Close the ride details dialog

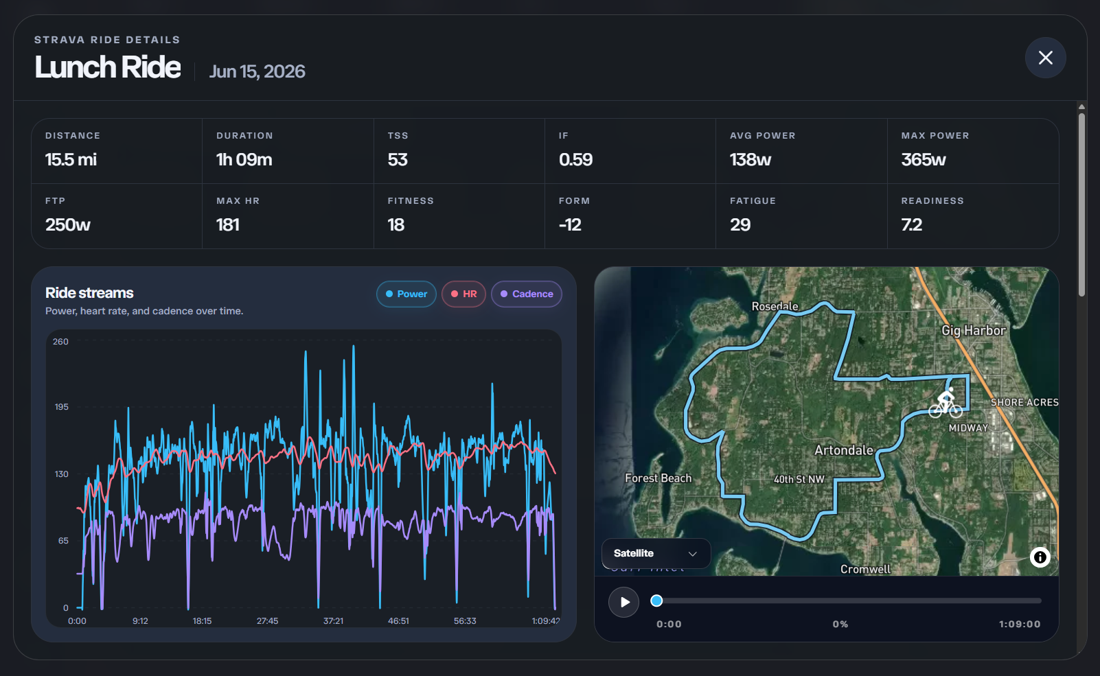pyautogui.click(x=1045, y=58)
